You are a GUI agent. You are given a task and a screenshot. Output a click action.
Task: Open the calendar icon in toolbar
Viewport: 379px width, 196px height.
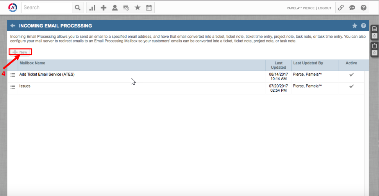(149, 7)
